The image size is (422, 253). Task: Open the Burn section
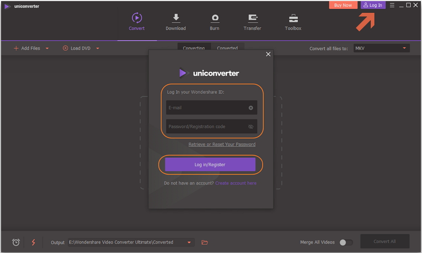pyautogui.click(x=214, y=22)
